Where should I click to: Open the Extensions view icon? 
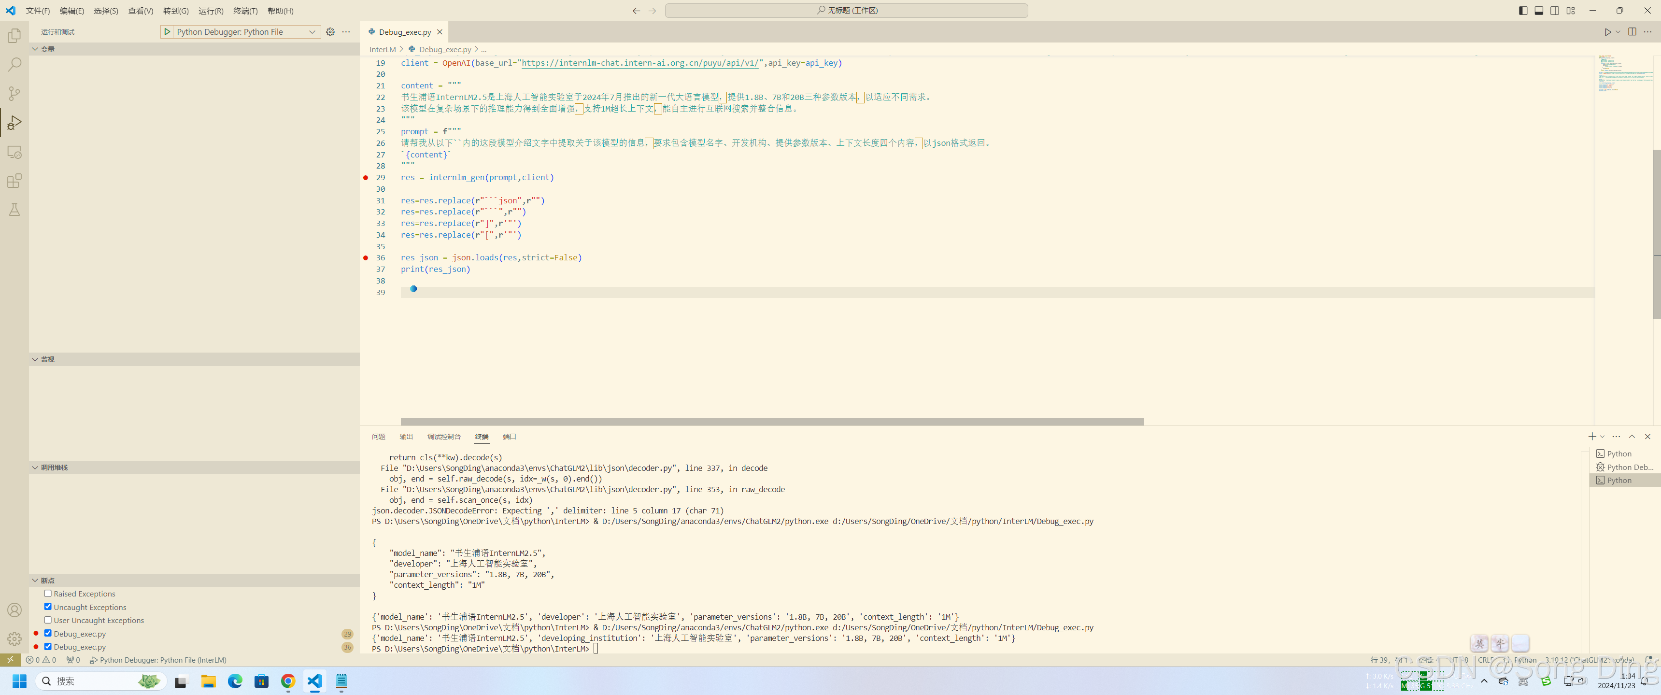point(14,181)
